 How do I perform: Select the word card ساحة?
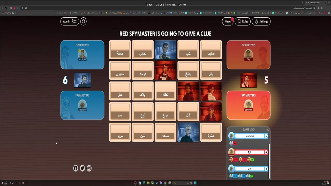[x=165, y=133]
